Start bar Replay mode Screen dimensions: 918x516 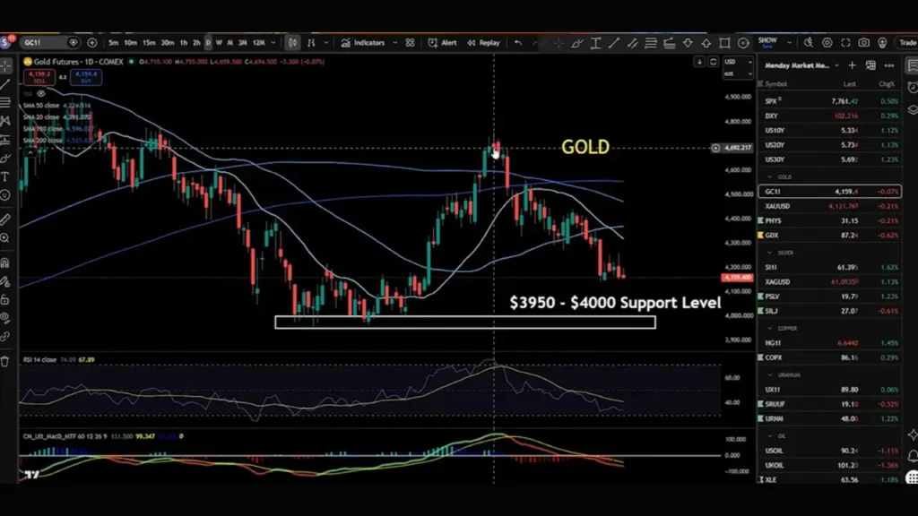(483, 43)
